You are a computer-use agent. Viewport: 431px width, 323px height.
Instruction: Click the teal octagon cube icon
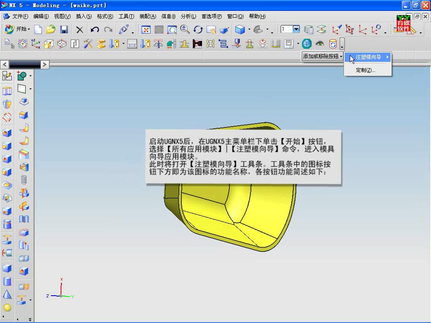pyautogui.click(x=307, y=44)
